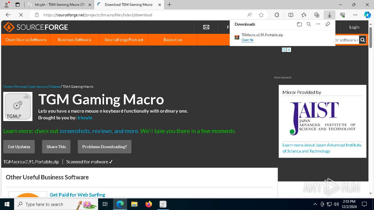Show hidden system tray icons
This screenshot has width=374, height=210.
click(x=315, y=204)
